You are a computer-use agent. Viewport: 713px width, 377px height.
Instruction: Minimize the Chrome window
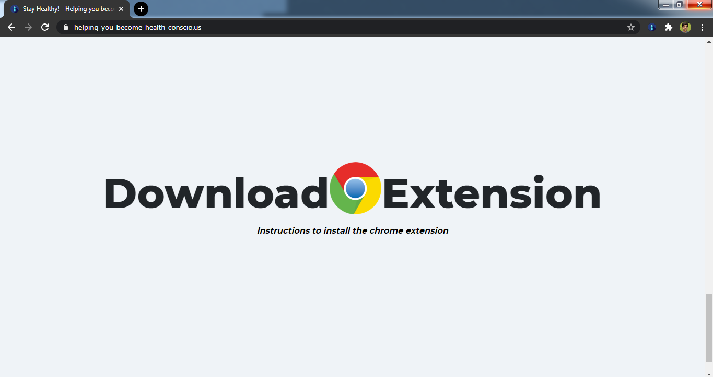(665, 5)
